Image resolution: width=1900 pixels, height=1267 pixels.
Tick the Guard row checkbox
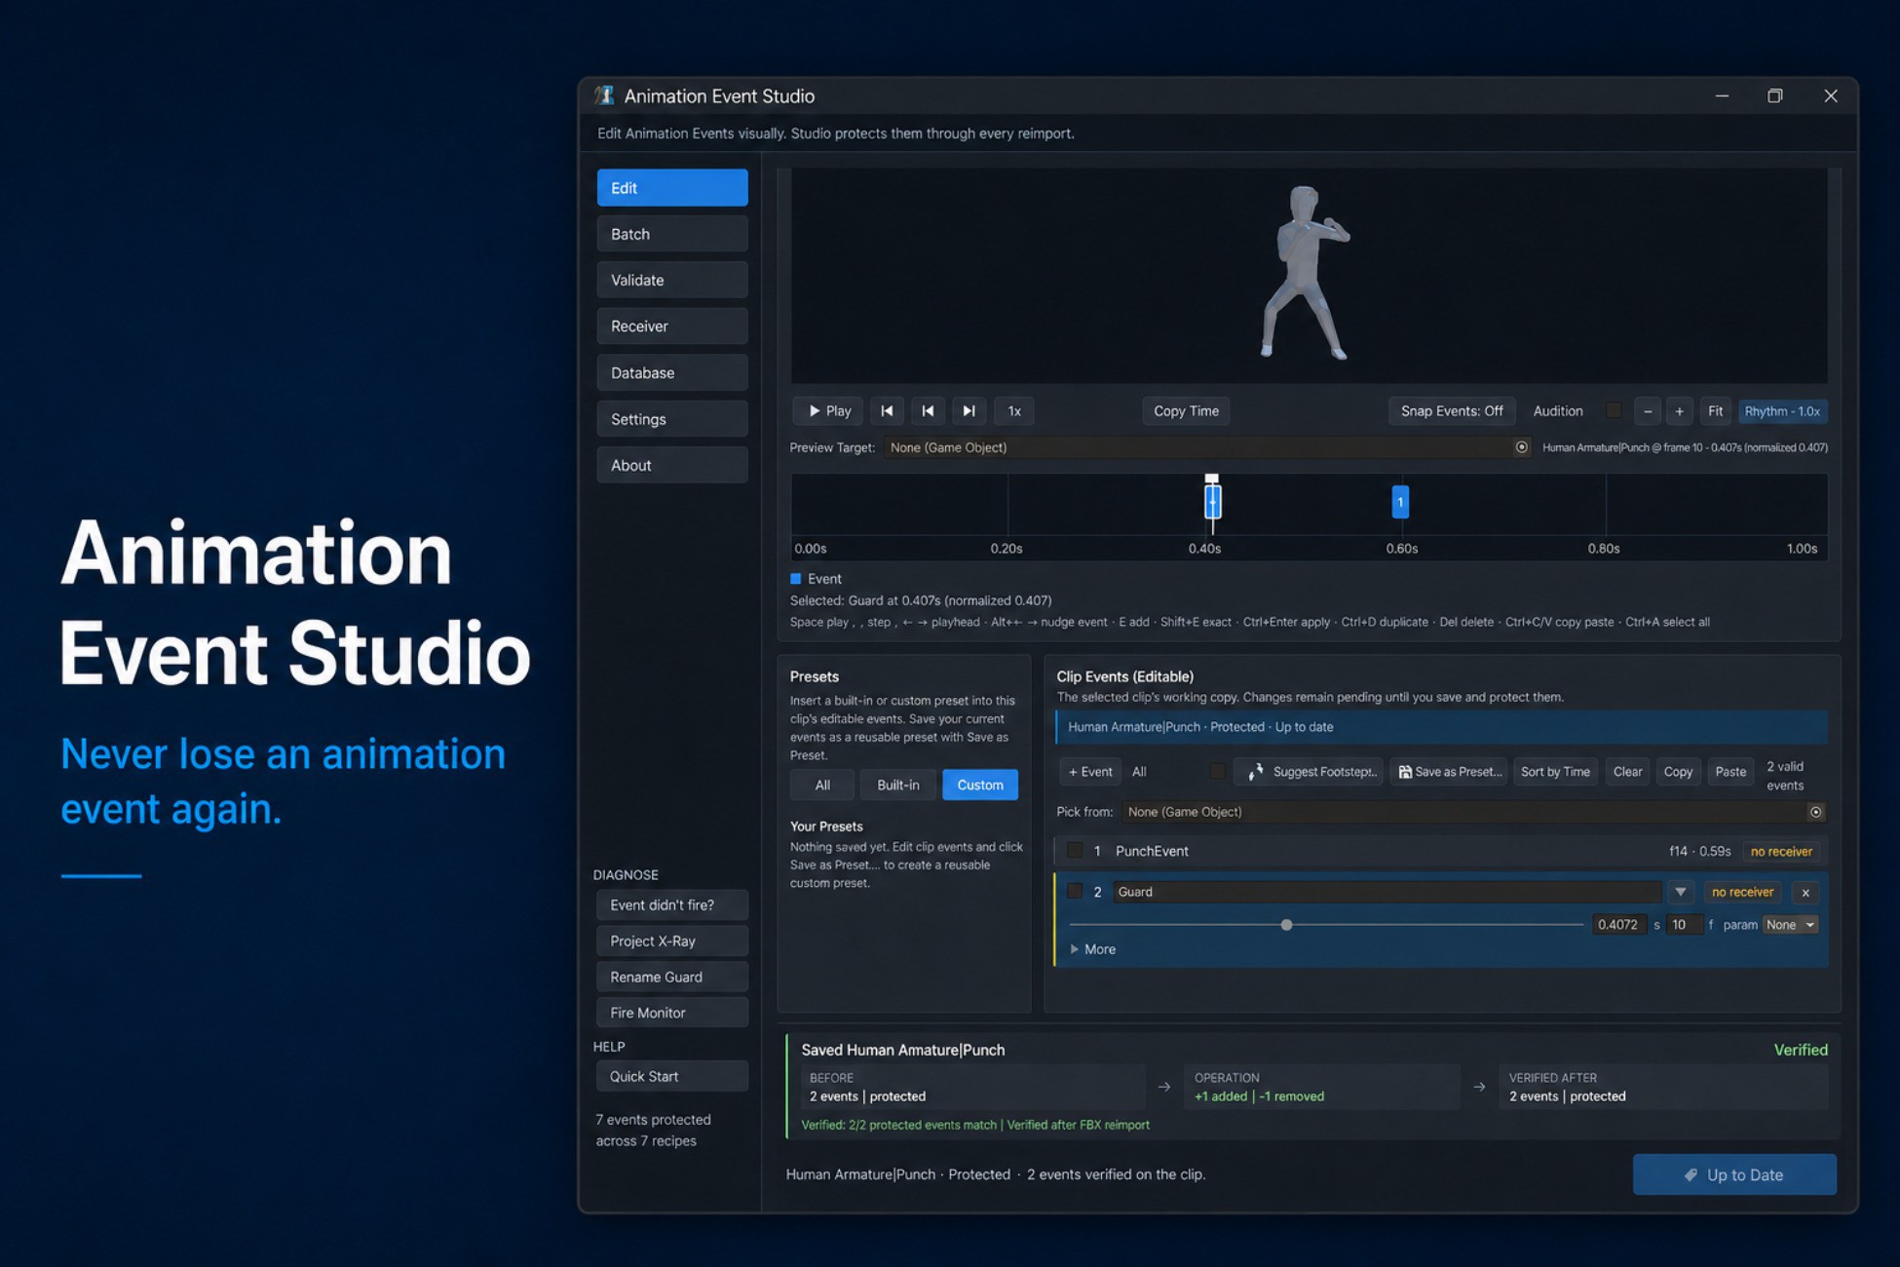(1075, 891)
